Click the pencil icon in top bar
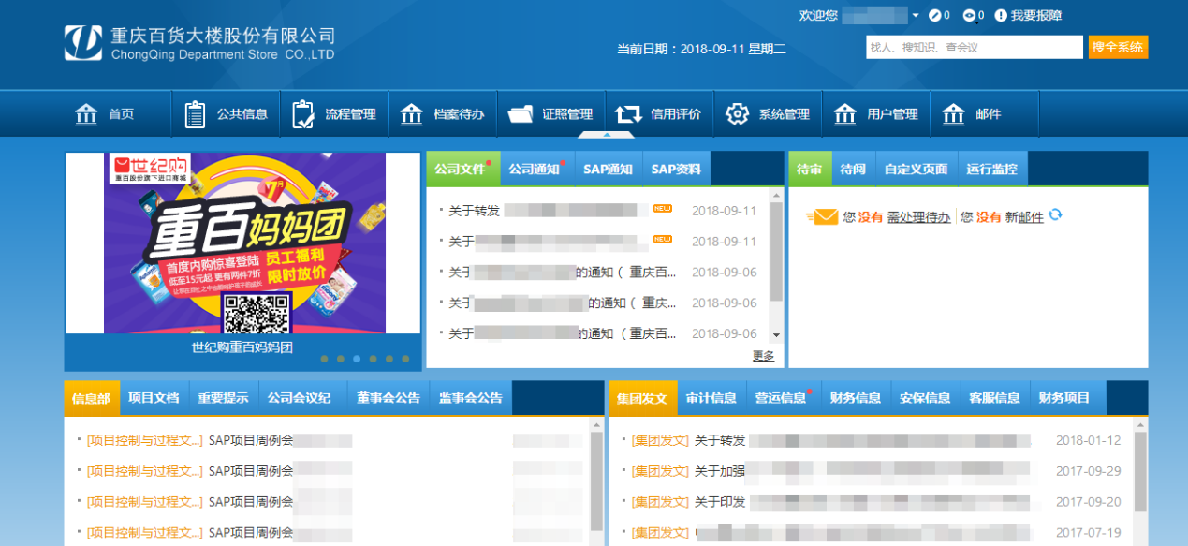The height and width of the screenshot is (546, 1188). [934, 16]
